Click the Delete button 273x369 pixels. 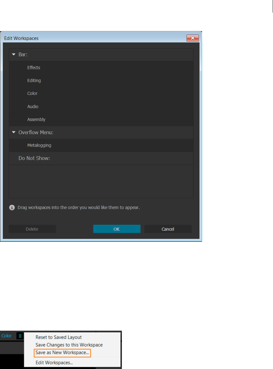click(x=32, y=229)
